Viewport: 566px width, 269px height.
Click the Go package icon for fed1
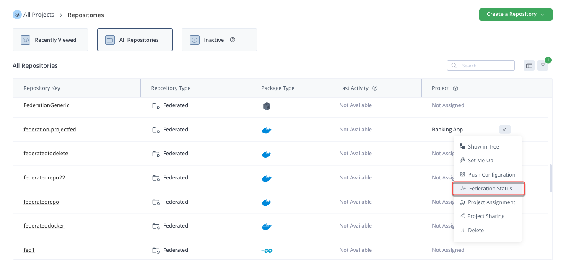[267, 251]
